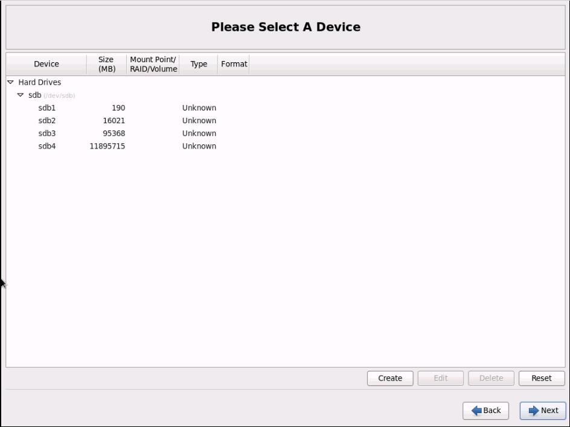The height and width of the screenshot is (427, 570).
Task: Click the Delete button
Action: point(490,378)
